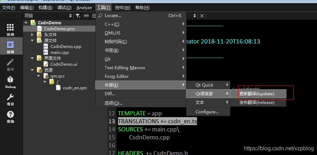Image resolution: width=317 pixels, height=155 pixels.
Task: Select CsdnDemo.pro text in project tree
Action: coord(60,28)
